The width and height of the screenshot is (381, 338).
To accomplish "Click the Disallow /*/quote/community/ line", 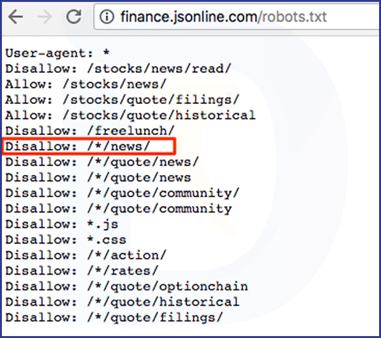I will (122, 193).
